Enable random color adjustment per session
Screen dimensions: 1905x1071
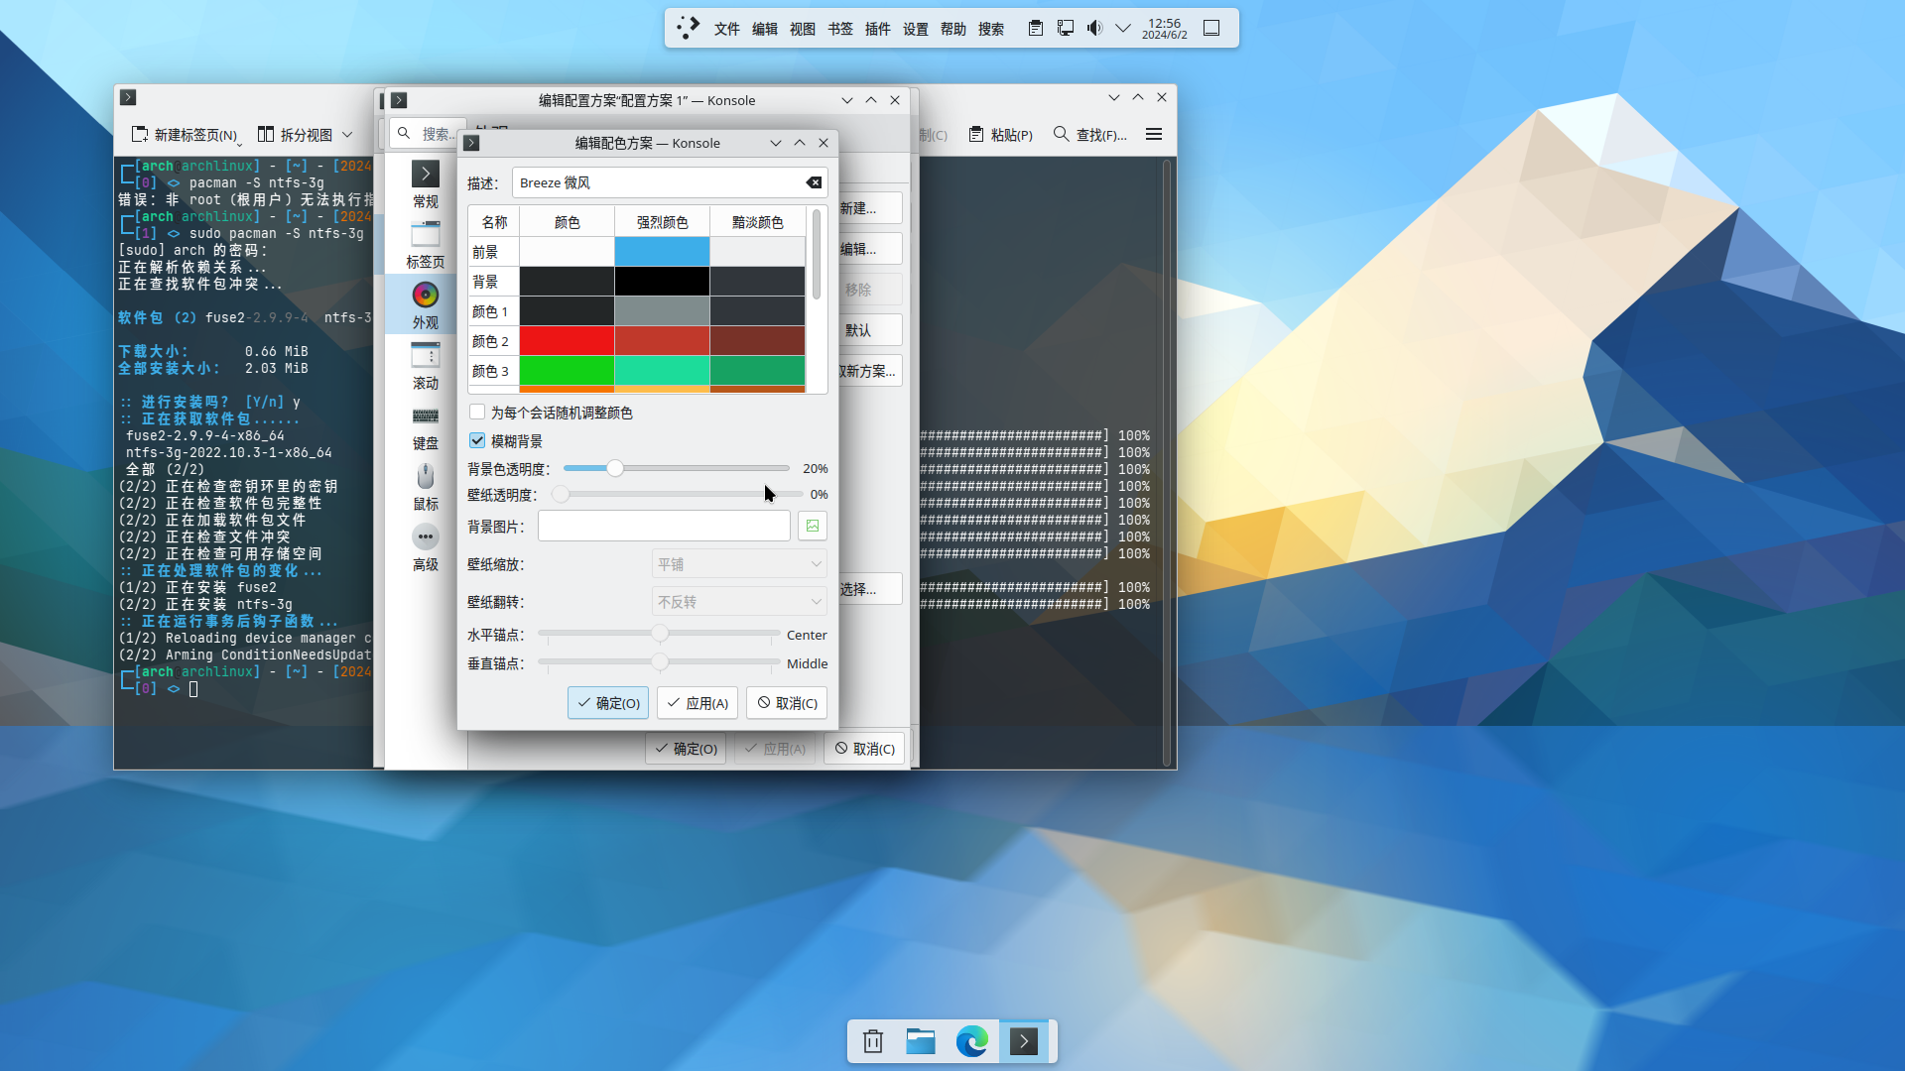click(x=478, y=413)
